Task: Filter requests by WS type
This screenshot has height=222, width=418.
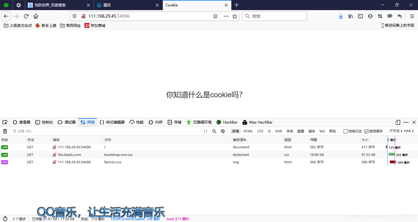Action: pyautogui.click(x=322, y=131)
